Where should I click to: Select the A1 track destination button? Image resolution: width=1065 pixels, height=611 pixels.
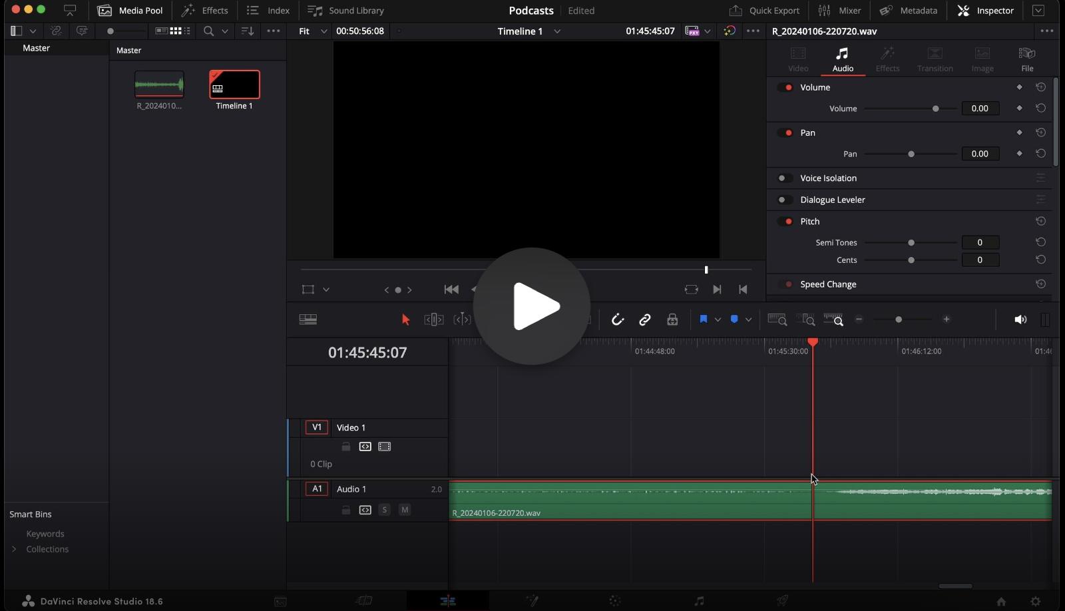(x=317, y=489)
